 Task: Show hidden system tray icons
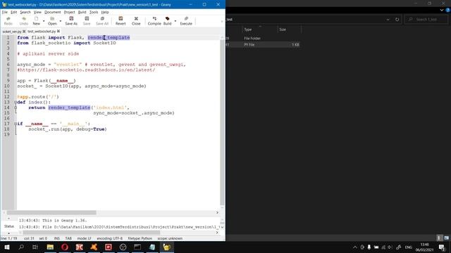[354, 247]
